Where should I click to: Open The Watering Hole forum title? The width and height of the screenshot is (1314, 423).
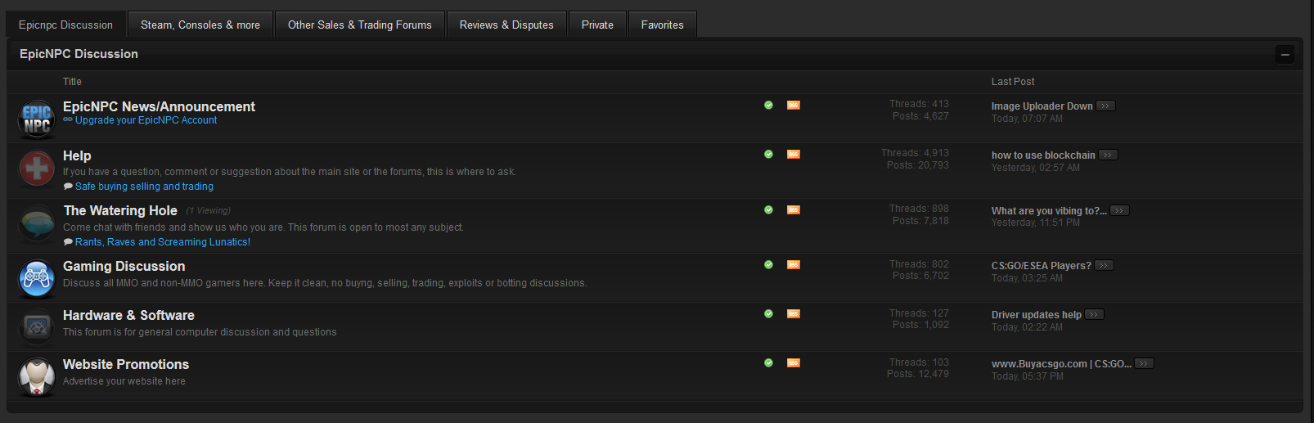tap(120, 210)
